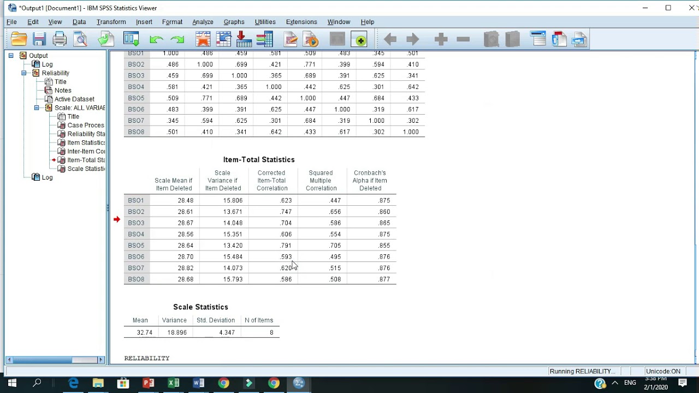The image size is (699, 393).
Task: Click the Show item open book icon
Action: coord(491,39)
